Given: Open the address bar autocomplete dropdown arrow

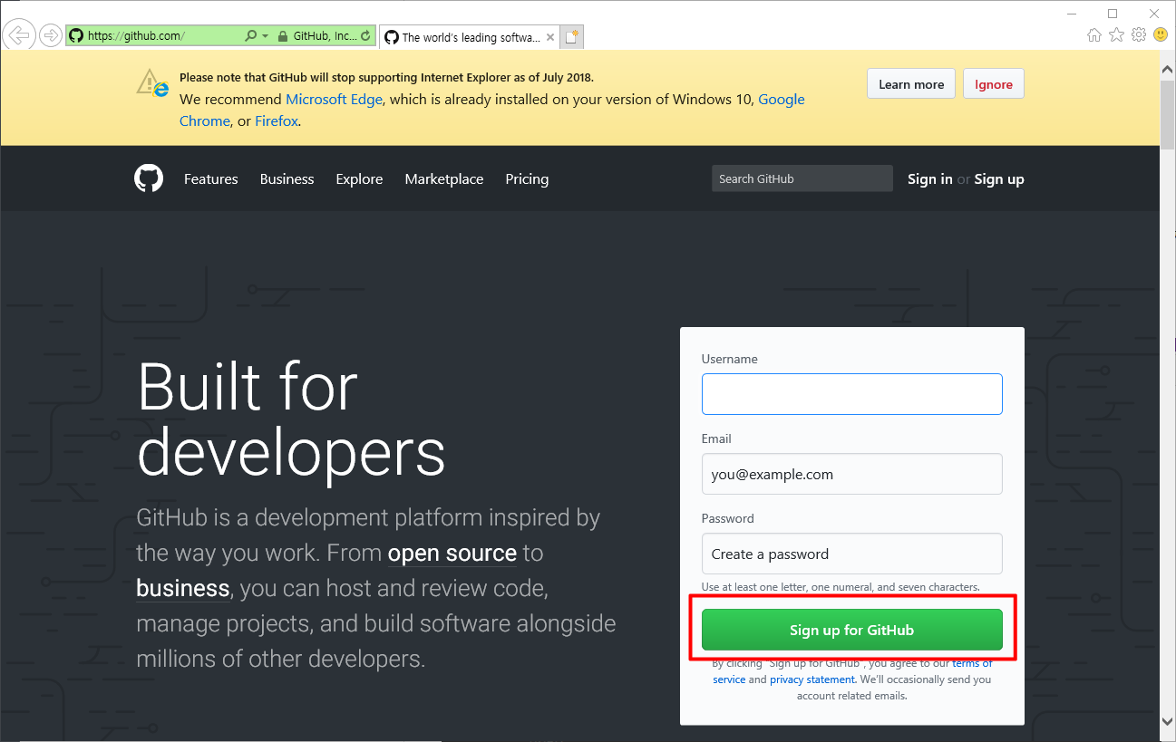Looking at the screenshot, I should tap(265, 36).
